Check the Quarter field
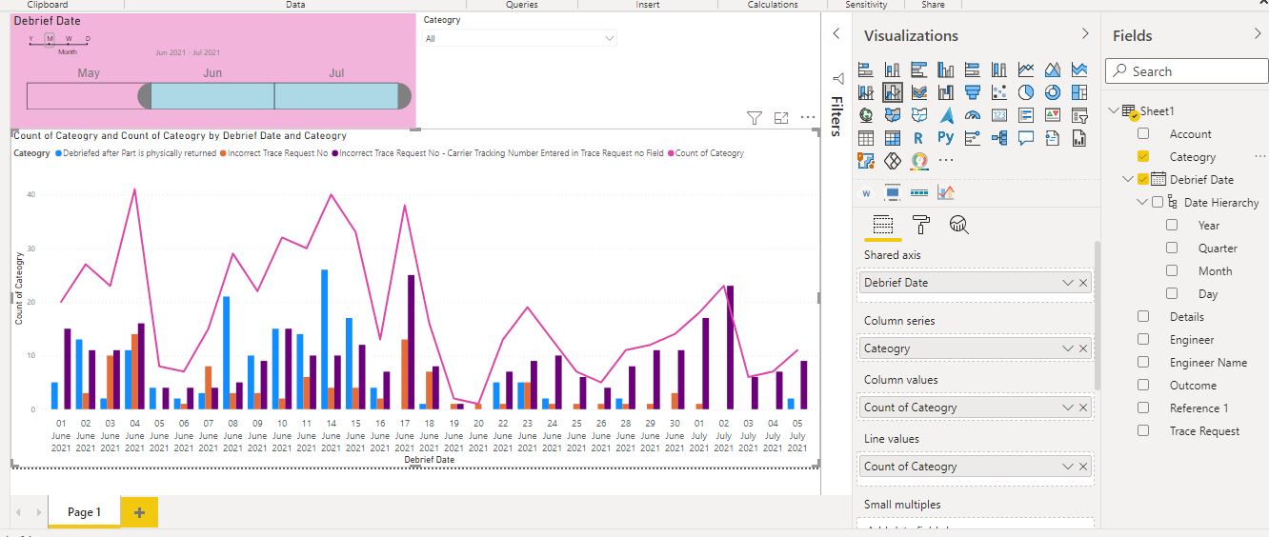The image size is (1269, 537). tap(1172, 249)
